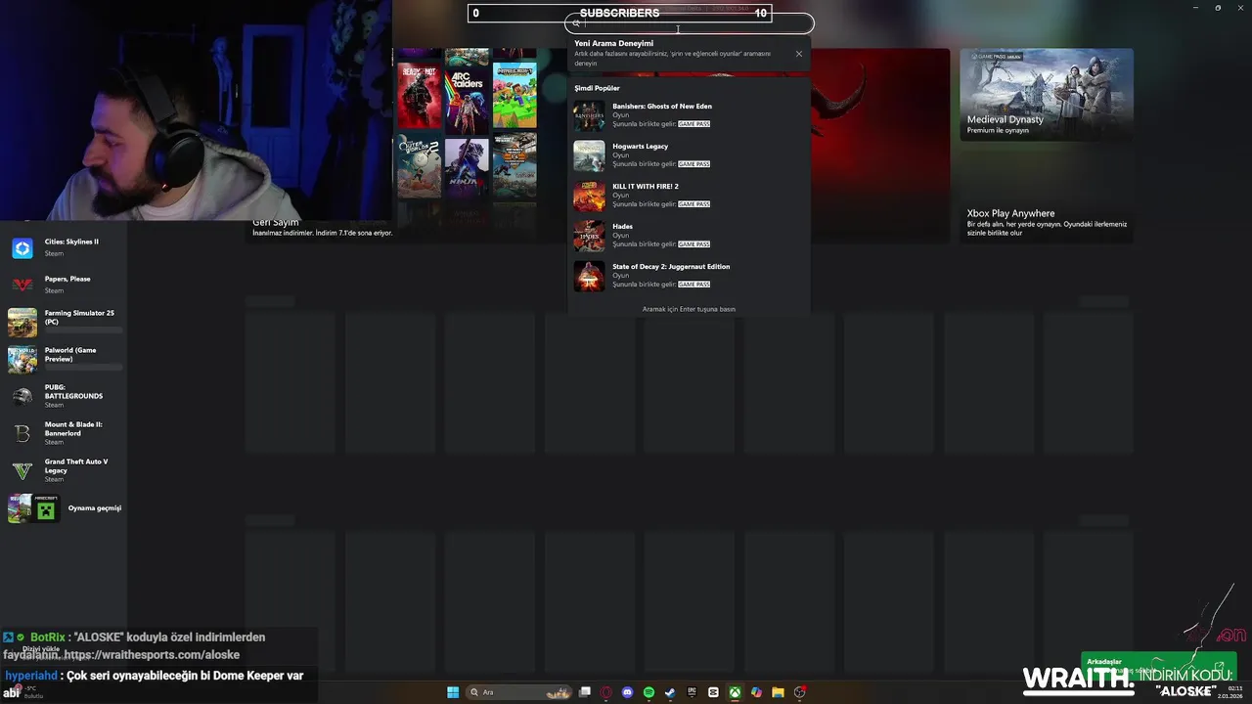Open the KILL IT WITH FIRE! 2 thumbnail
This screenshot has height=704, width=1252.
click(589, 196)
